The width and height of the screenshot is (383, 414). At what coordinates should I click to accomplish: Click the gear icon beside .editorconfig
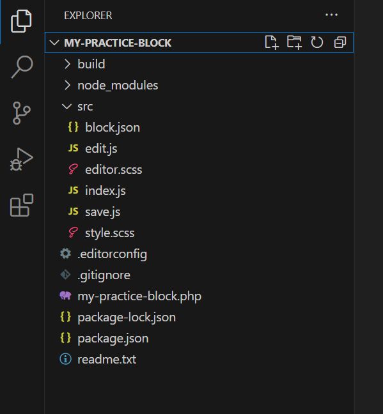tap(65, 254)
